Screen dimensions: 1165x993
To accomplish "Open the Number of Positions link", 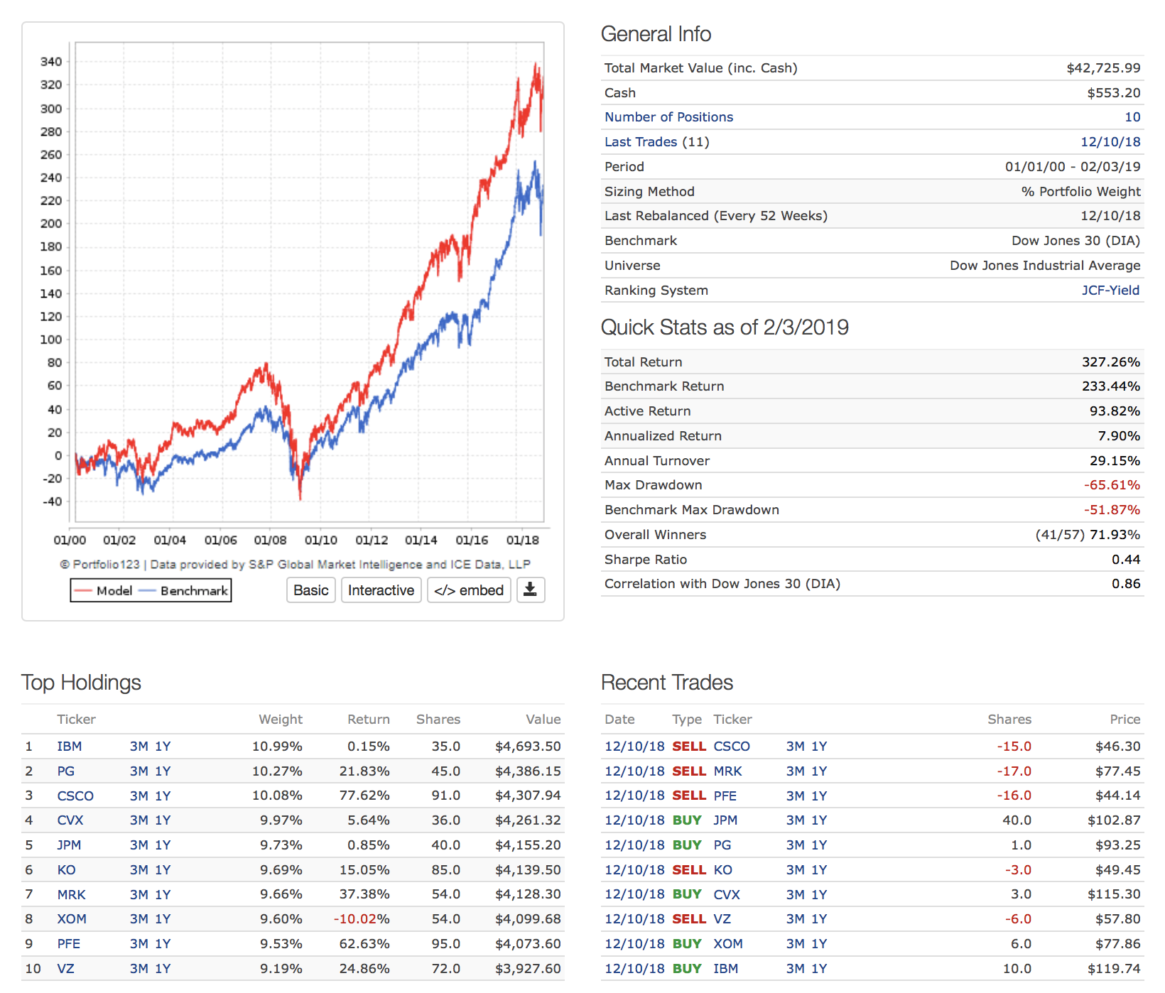I will [668, 117].
